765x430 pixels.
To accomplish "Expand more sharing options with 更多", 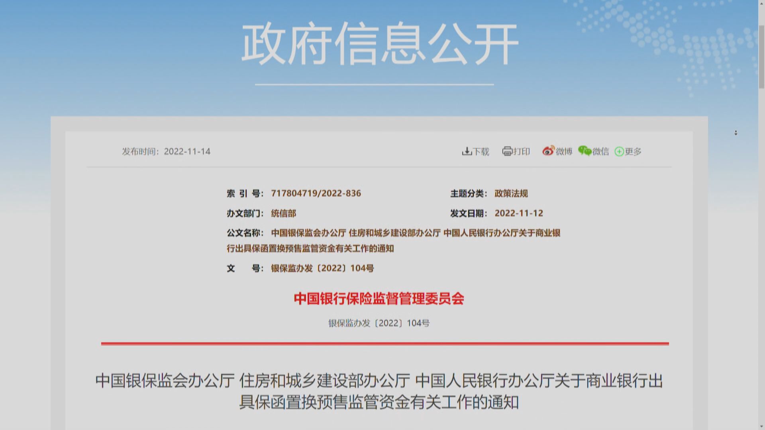I will coord(631,151).
